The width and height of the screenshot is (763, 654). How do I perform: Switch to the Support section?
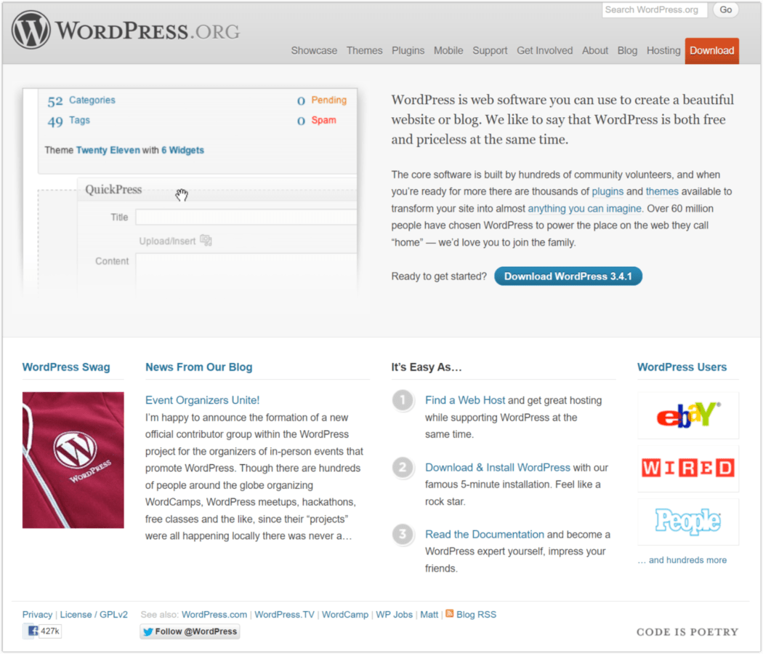[x=490, y=50]
